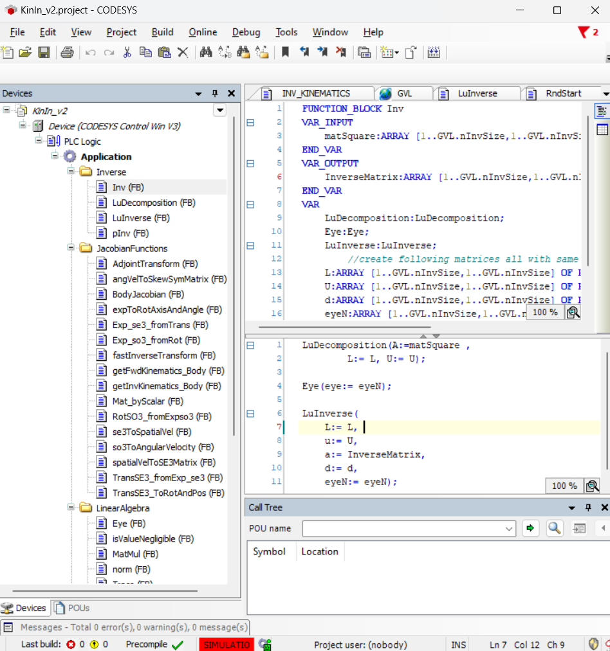The height and width of the screenshot is (651, 610).
Task: Collapse LuInverse call fold at line 6
Action: 250,414
